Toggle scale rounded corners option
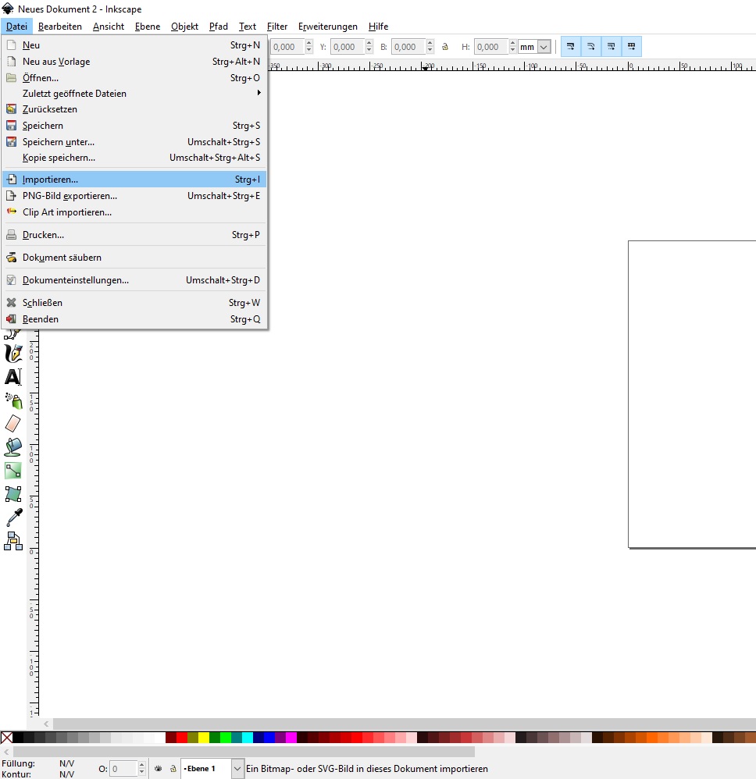Image resolution: width=756 pixels, height=779 pixels. click(x=591, y=47)
